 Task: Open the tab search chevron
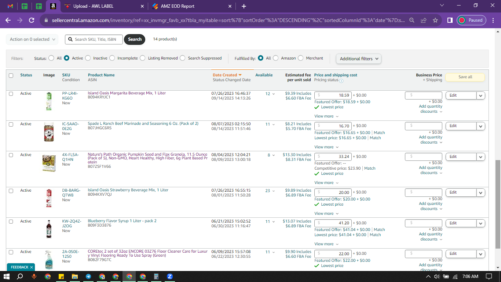pos(442,6)
